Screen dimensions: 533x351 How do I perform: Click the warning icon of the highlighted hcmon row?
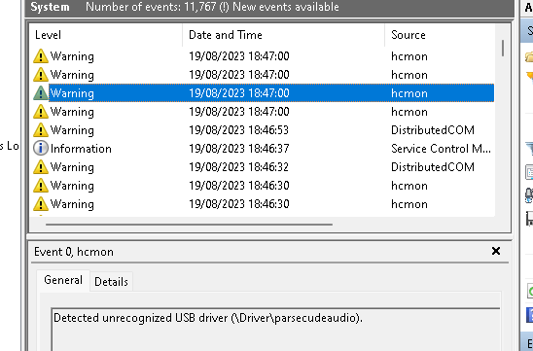click(41, 93)
